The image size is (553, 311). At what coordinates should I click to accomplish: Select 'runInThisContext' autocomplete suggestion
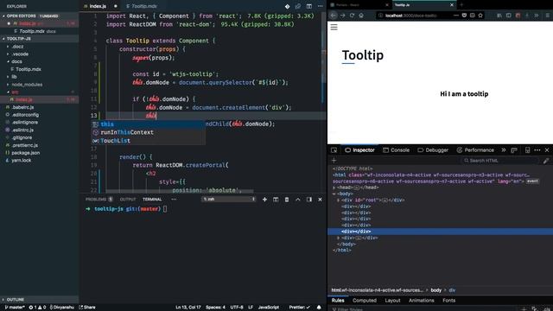pos(149,132)
